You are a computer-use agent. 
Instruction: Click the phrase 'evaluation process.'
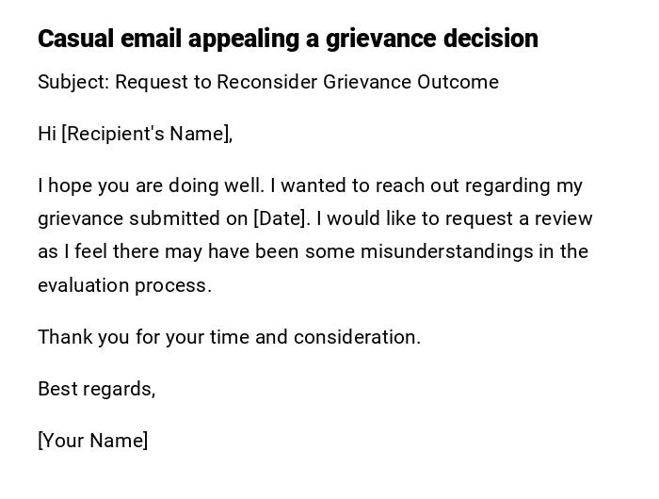coord(124,285)
